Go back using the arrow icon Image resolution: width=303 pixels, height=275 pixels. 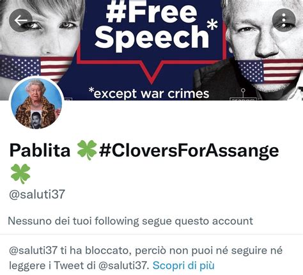[20, 20]
